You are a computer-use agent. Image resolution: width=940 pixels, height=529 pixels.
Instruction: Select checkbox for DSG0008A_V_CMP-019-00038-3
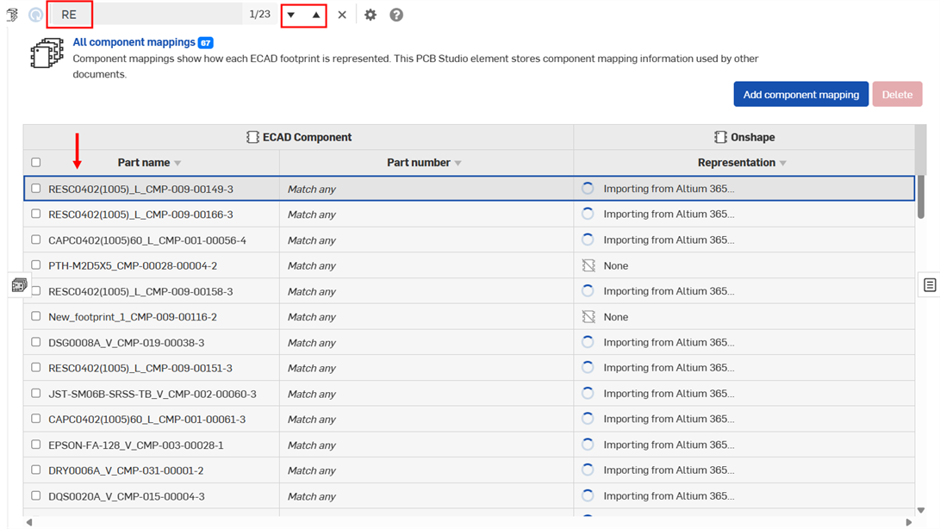35,342
